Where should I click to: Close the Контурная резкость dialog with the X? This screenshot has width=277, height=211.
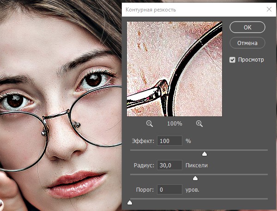tap(269, 9)
